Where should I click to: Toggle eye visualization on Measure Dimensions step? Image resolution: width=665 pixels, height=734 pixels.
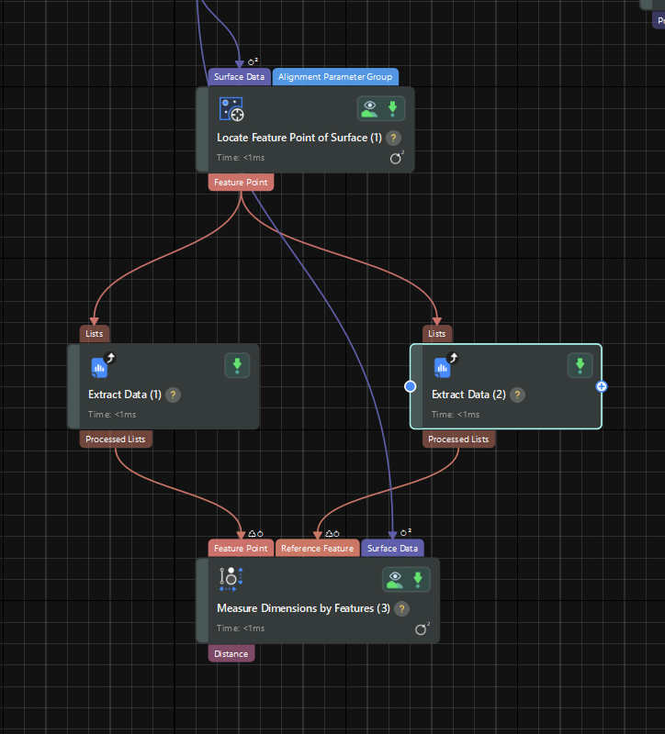[395, 579]
